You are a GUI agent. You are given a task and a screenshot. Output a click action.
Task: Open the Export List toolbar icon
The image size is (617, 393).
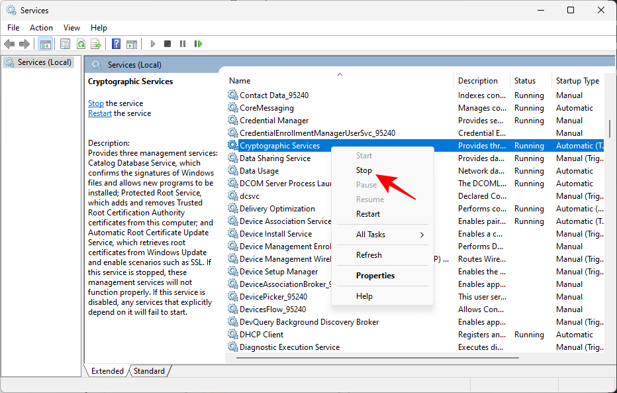(x=97, y=44)
